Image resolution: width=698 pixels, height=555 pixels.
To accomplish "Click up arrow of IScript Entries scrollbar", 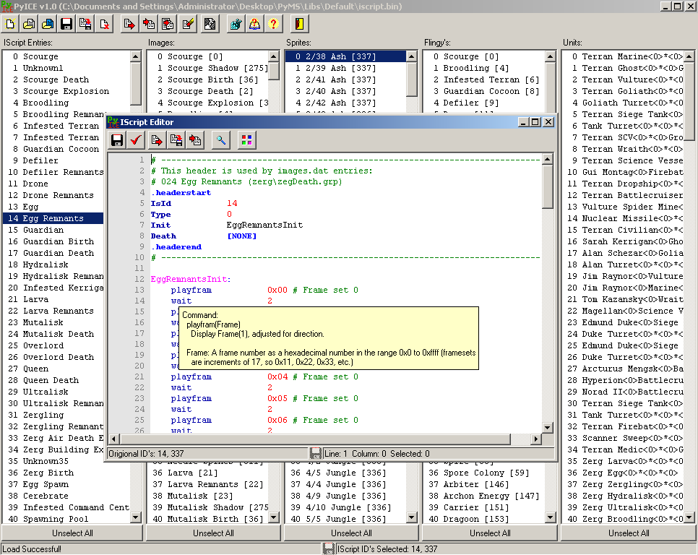I will pyautogui.click(x=136, y=56).
